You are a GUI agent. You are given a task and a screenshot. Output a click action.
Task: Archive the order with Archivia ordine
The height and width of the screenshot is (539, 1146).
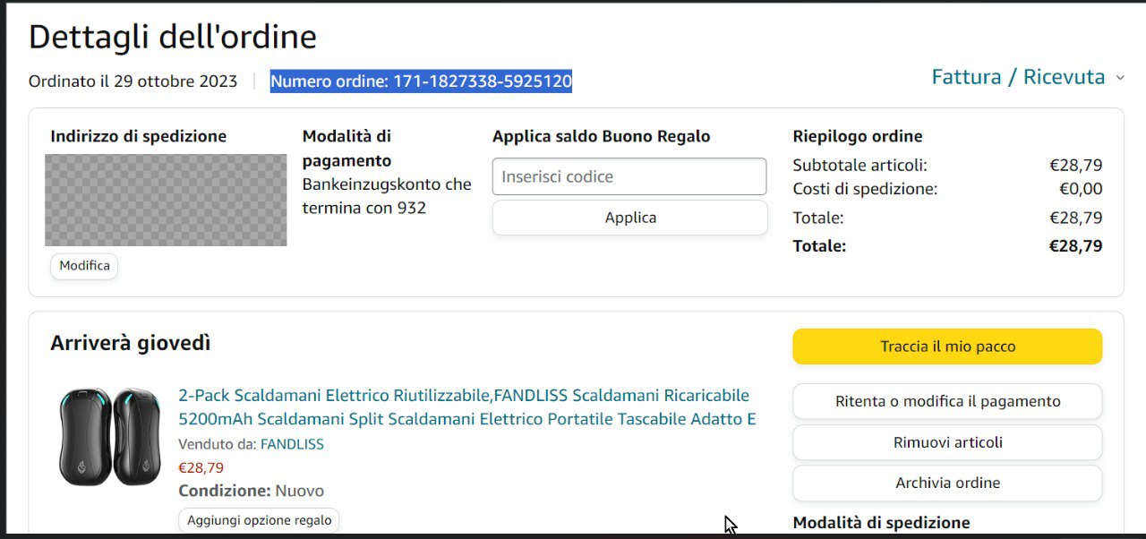[x=947, y=483]
